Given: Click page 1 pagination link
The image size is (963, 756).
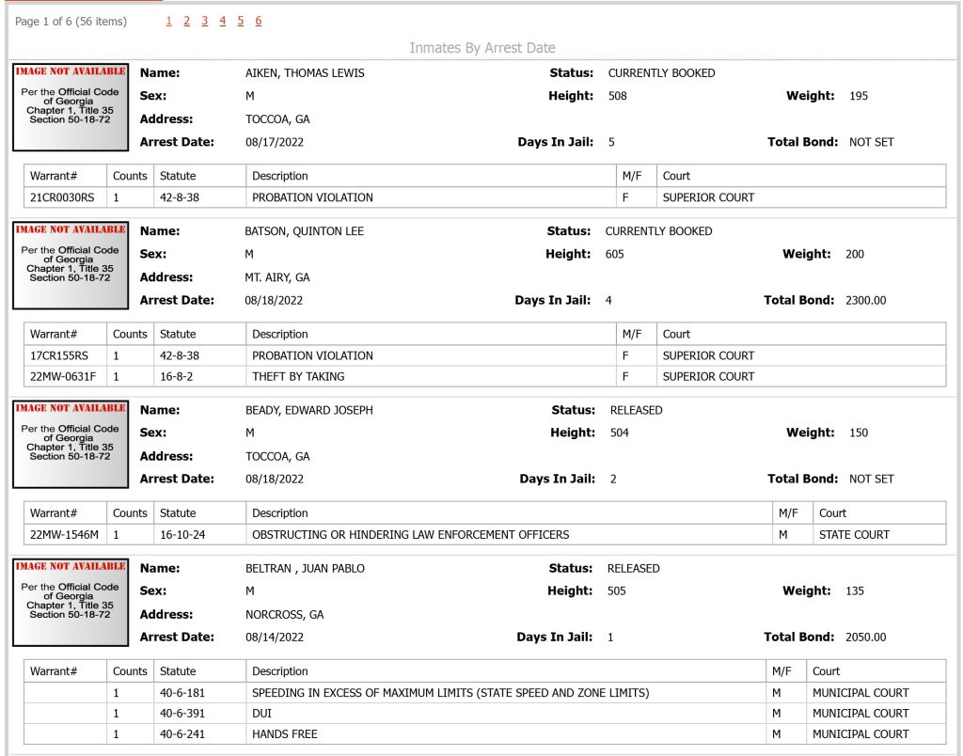Looking at the screenshot, I should [169, 21].
